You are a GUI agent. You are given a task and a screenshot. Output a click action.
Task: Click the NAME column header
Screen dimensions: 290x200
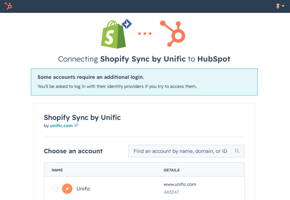click(x=57, y=170)
